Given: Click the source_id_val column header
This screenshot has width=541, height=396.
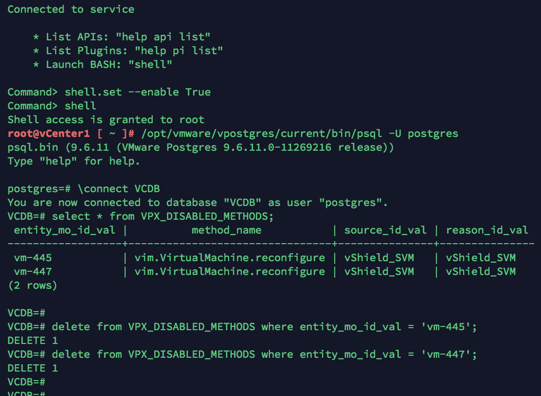Looking at the screenshot, I should point(385,230).
